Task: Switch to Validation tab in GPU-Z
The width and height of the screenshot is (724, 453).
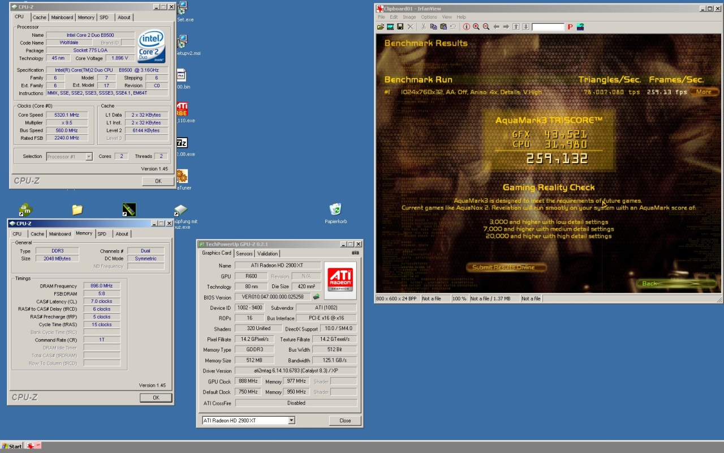Action: coord(268,254)
